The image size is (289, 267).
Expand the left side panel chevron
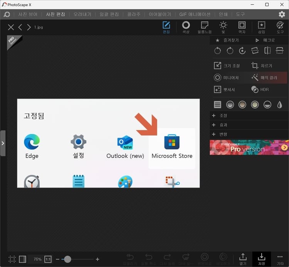[3, 143]
